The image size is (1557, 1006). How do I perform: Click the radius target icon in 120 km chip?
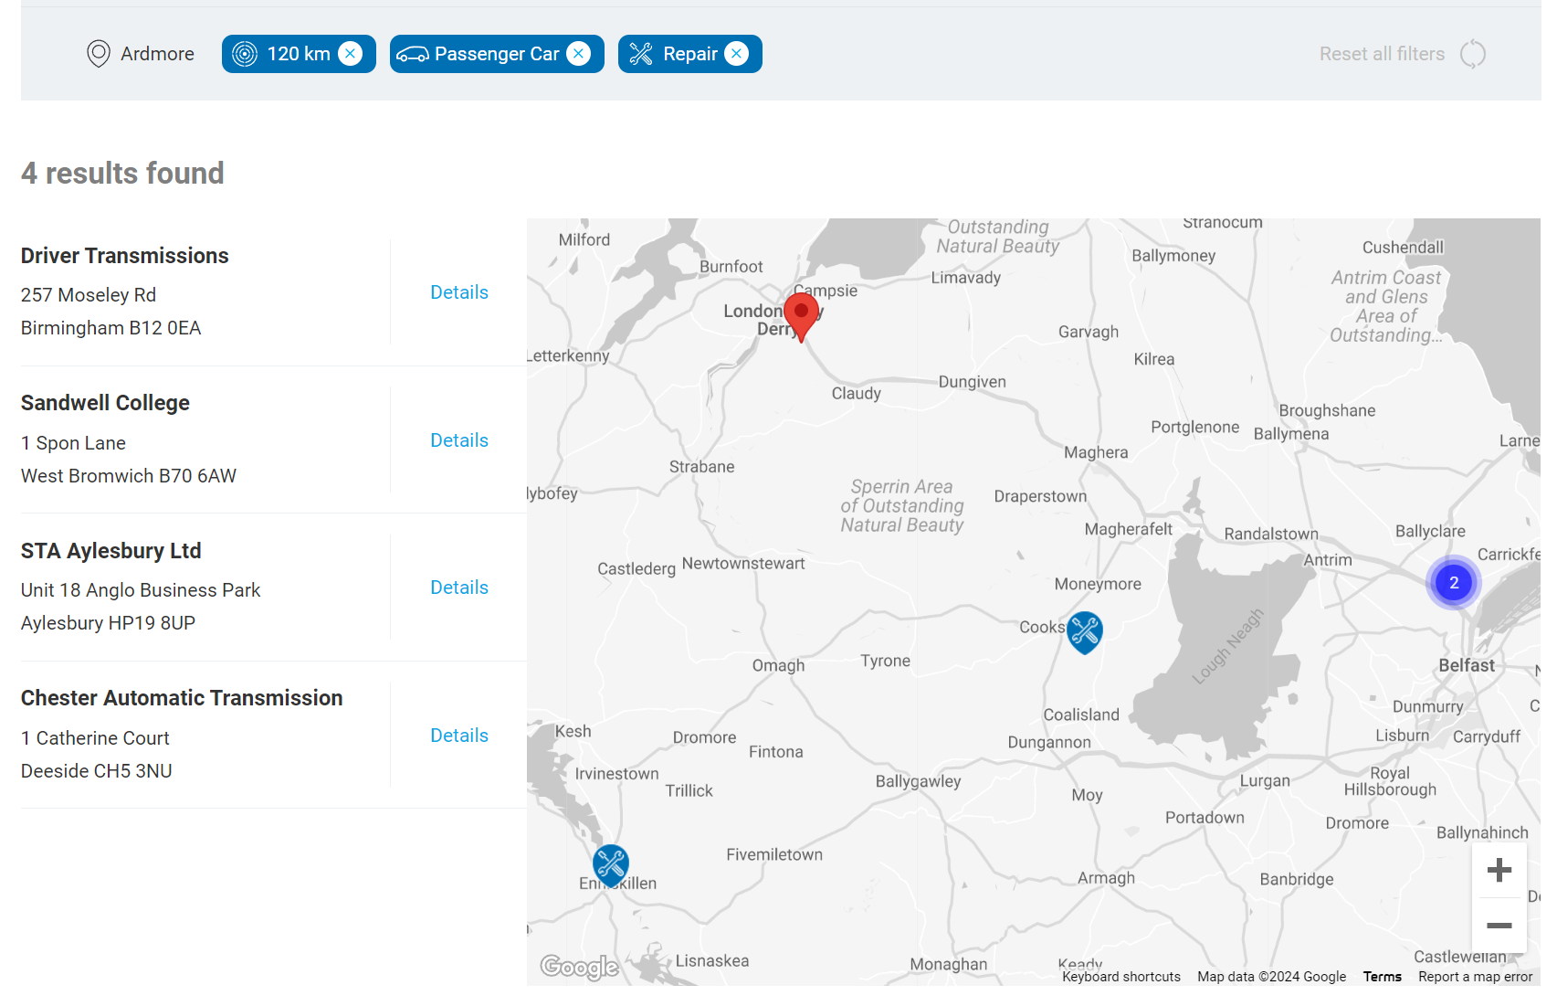tap(245, 54)
